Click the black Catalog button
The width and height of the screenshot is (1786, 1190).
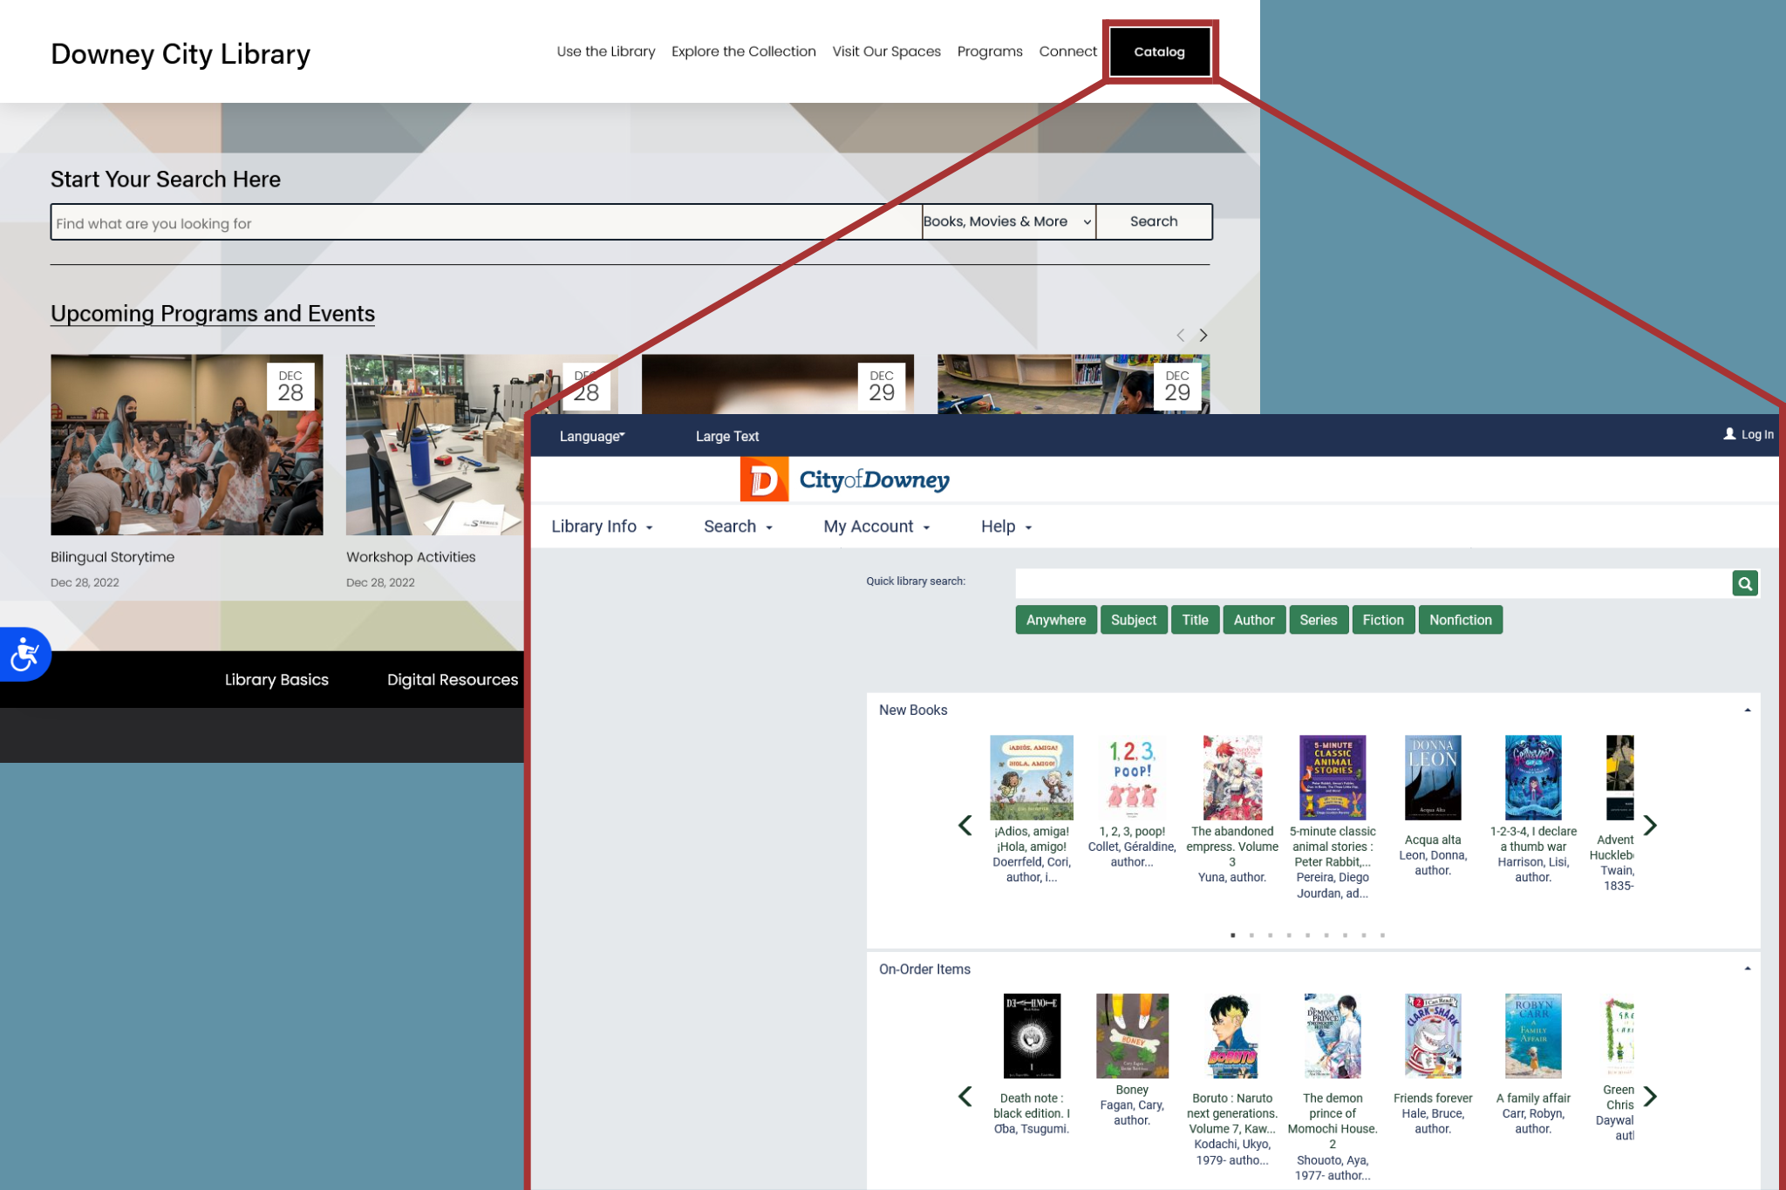(x=1159, y=51)
